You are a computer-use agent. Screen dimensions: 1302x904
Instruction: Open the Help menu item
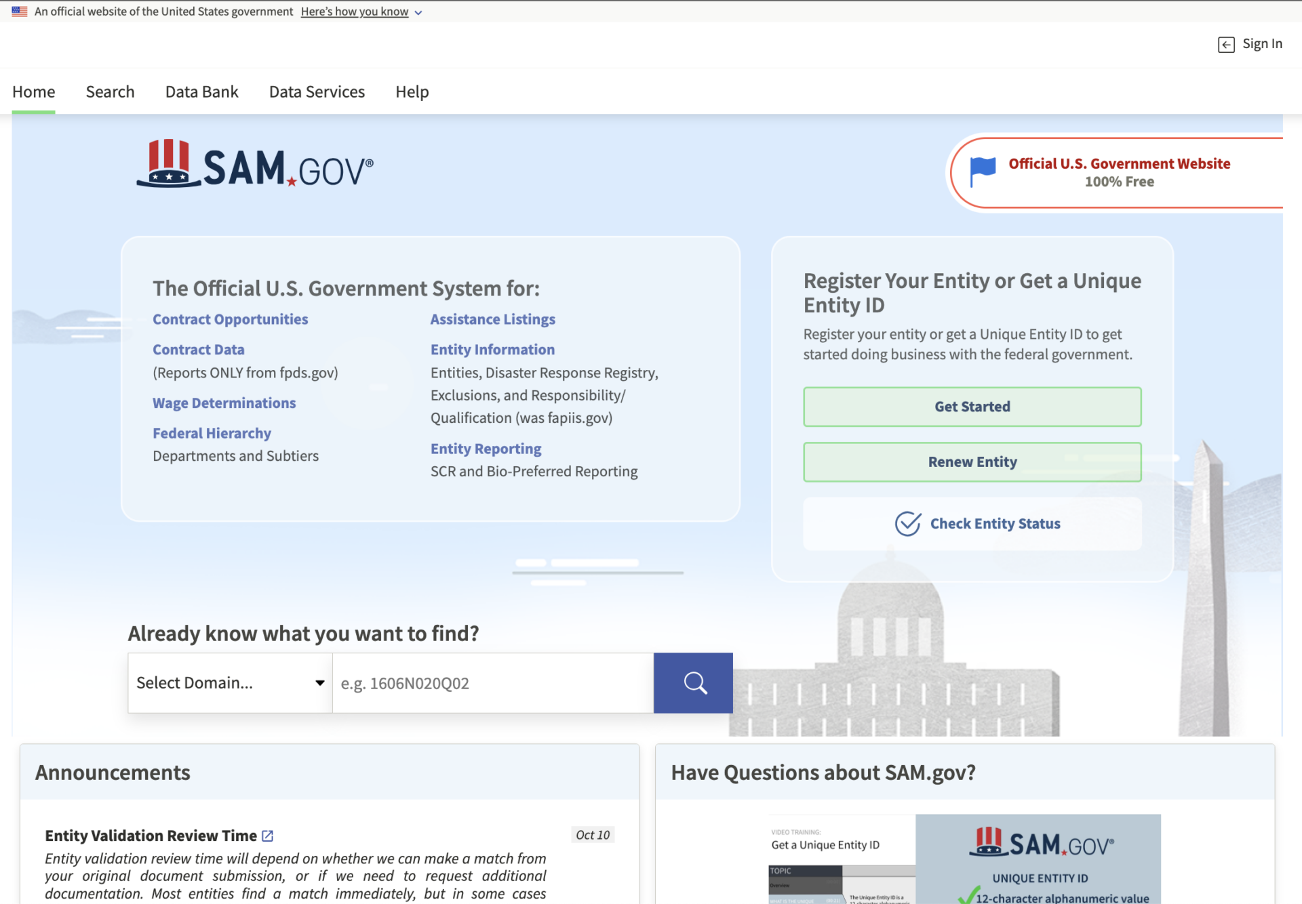coord(412,91)
